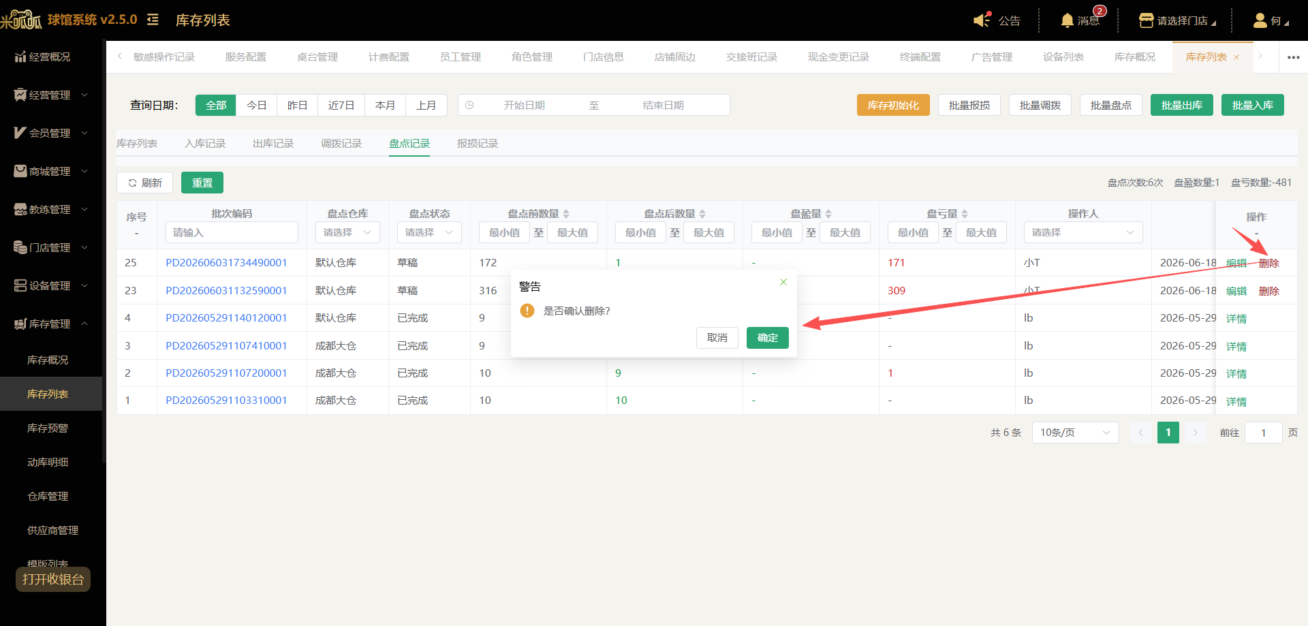Click the 重置 button
Screen dimensions: 1308x626
click(x=202, y=183)
